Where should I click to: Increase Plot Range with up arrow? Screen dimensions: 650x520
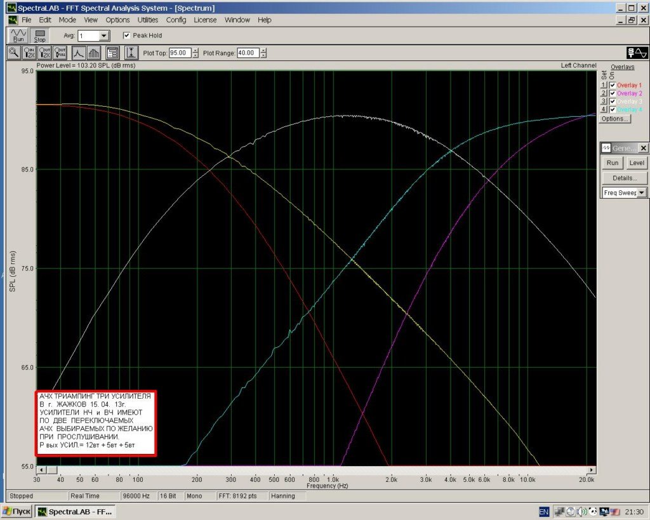point(263,51)
